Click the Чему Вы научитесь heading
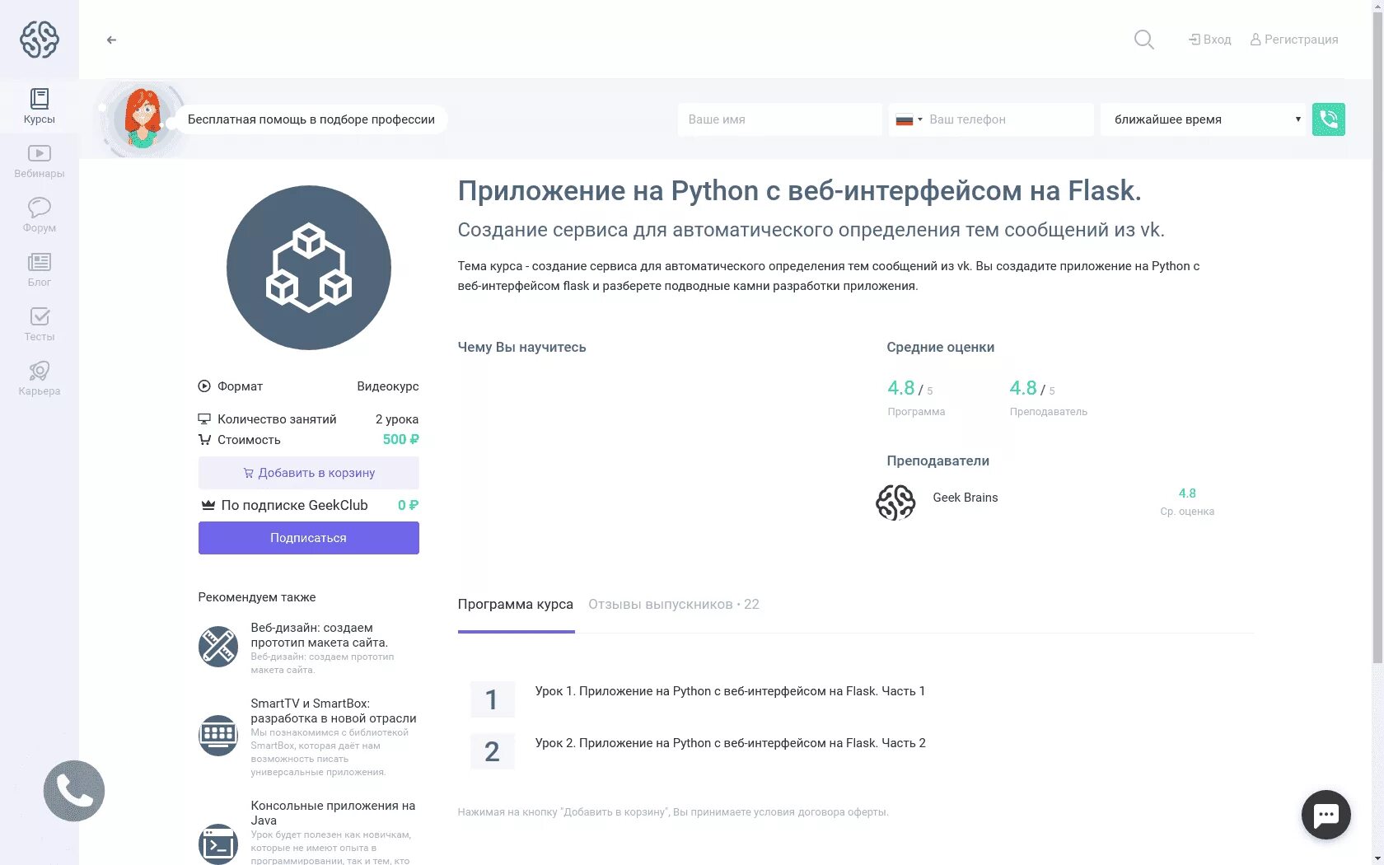Viewport: 1384px width, 865px height. point(522,347)
